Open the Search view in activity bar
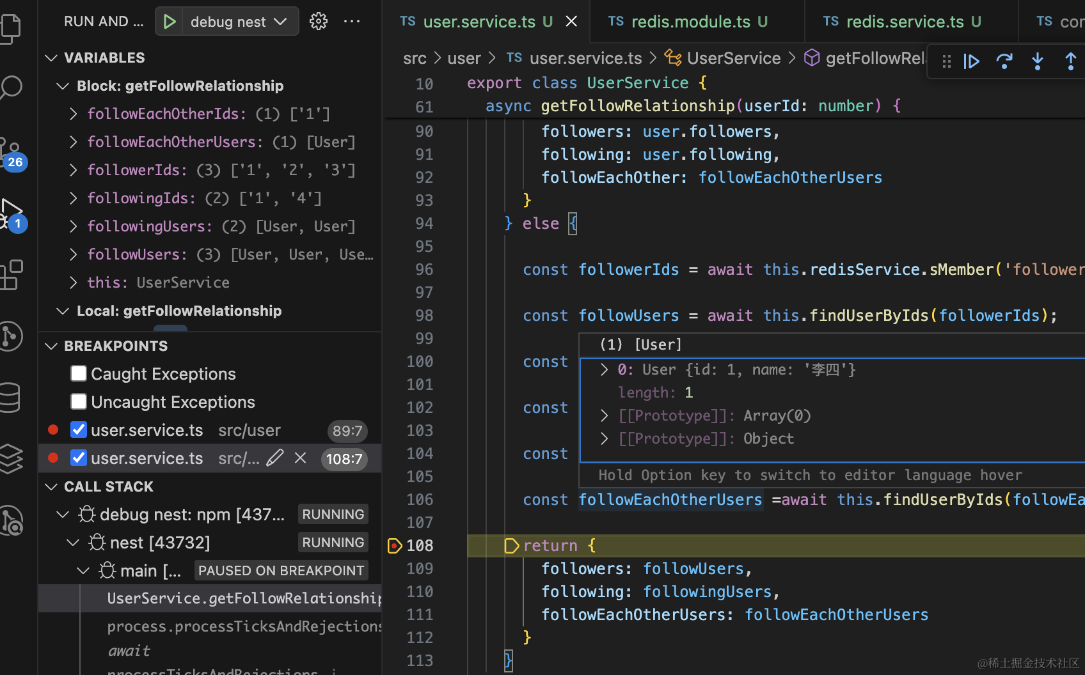 click(x=12, y=88)
